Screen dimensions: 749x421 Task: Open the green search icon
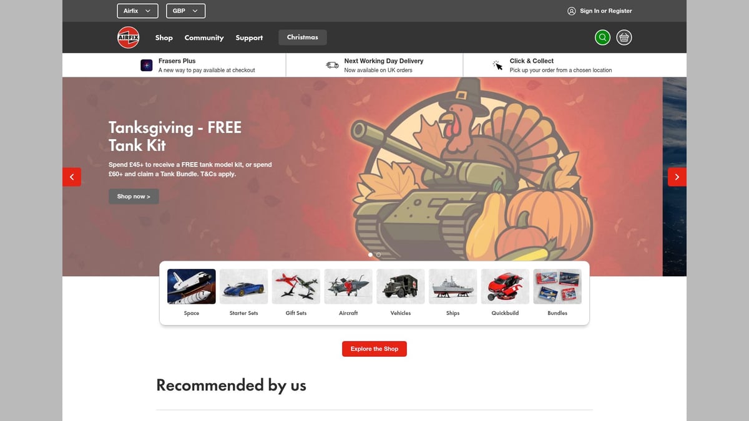coord(602,37)
